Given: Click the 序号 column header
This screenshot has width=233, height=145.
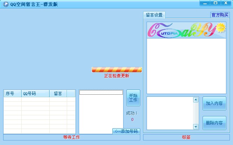Looking at the screenshot, I should coord(13,94).
